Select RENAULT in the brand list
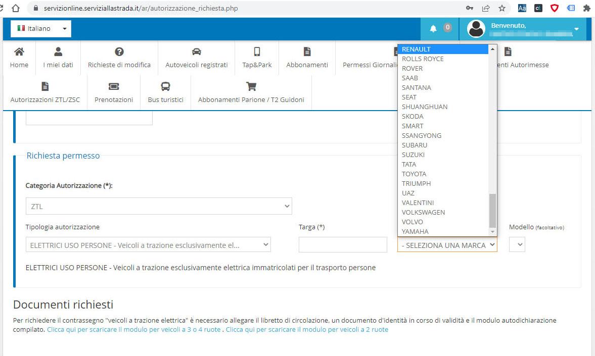Image resolution: width=595 pixels, height=356 pixels. point(443,49)
